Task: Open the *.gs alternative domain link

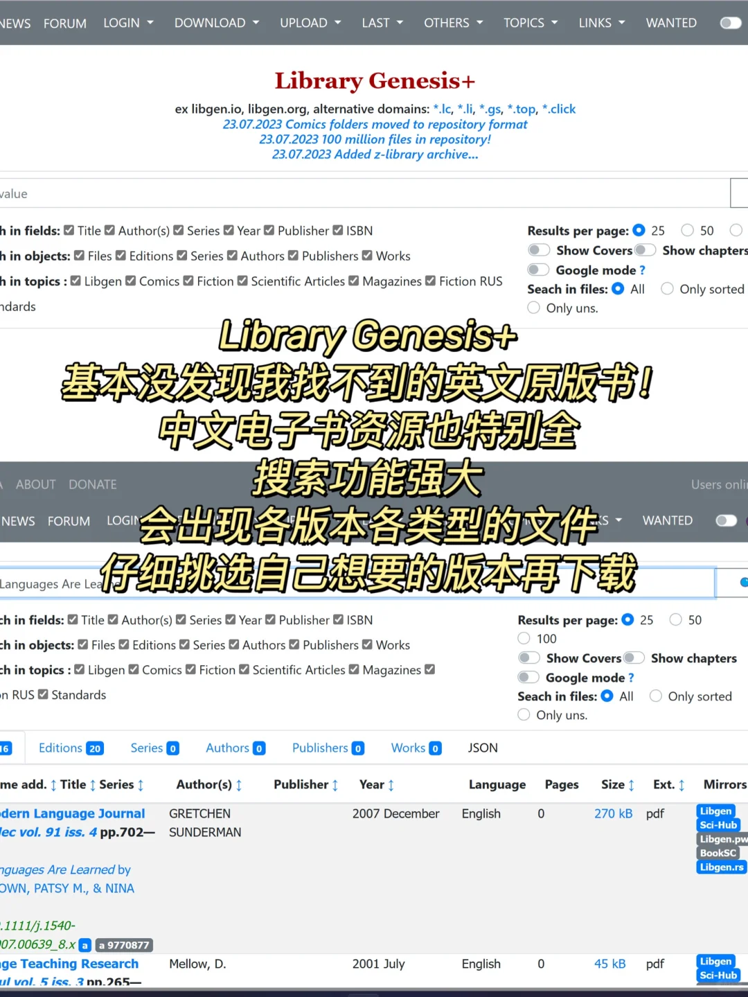Action: [x=490, y=109]
